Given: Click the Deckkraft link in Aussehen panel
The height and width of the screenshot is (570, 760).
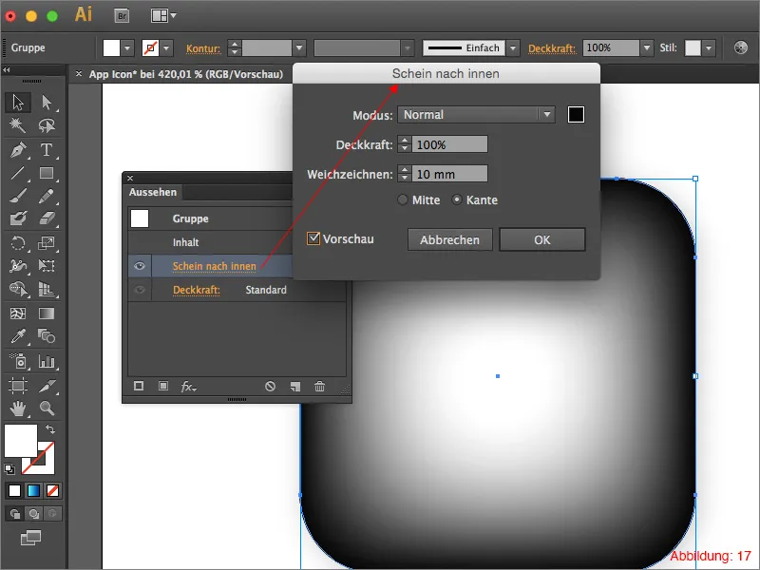Looking at the screenshot, I should click(197, 290).
